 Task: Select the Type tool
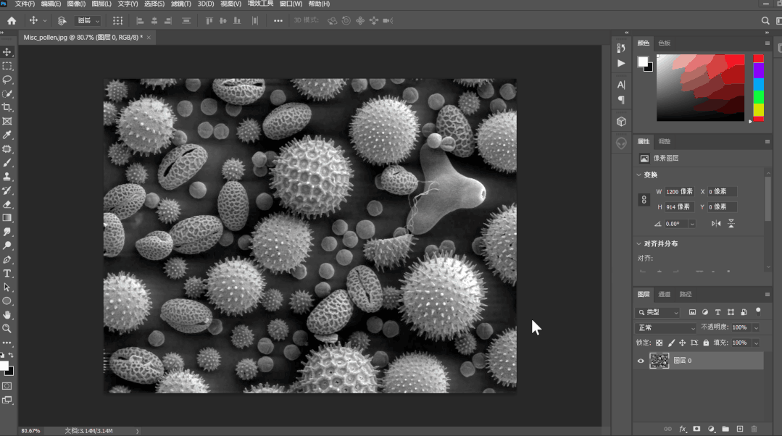(9, 273)
